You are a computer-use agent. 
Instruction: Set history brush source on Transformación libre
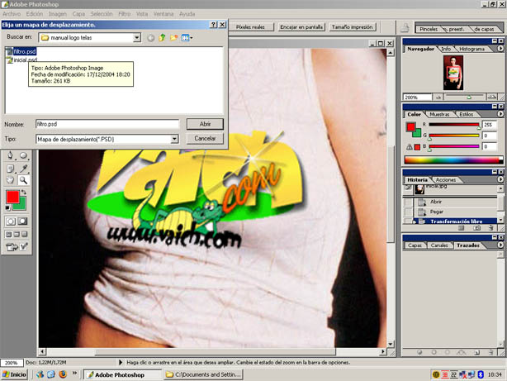pos(409,221)
